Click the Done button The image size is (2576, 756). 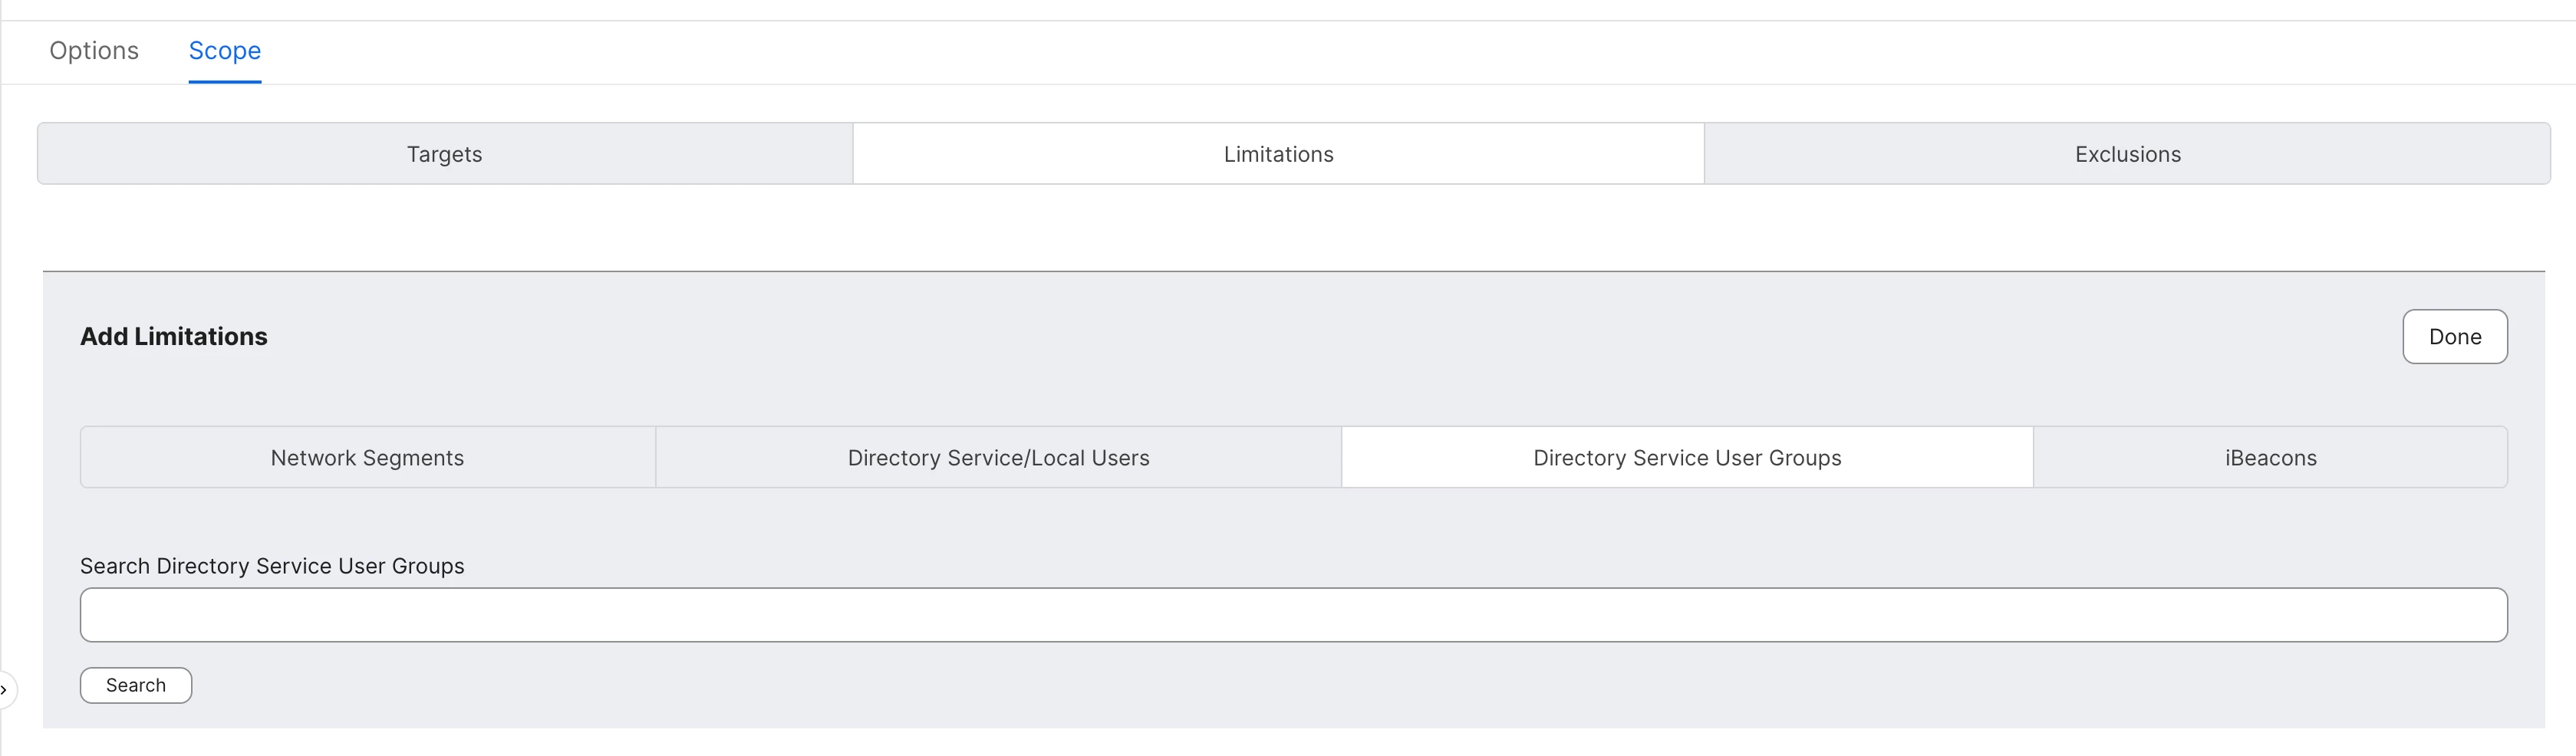click(x=2454, y=337)
